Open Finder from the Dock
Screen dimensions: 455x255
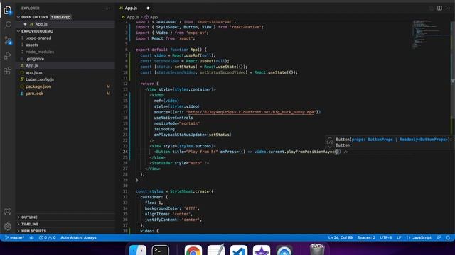(x=137, y=250)
